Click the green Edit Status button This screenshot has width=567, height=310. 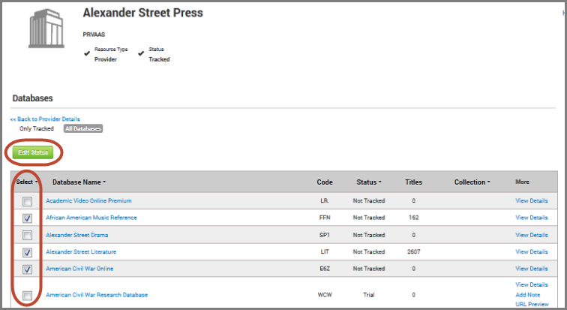[33, 152]
